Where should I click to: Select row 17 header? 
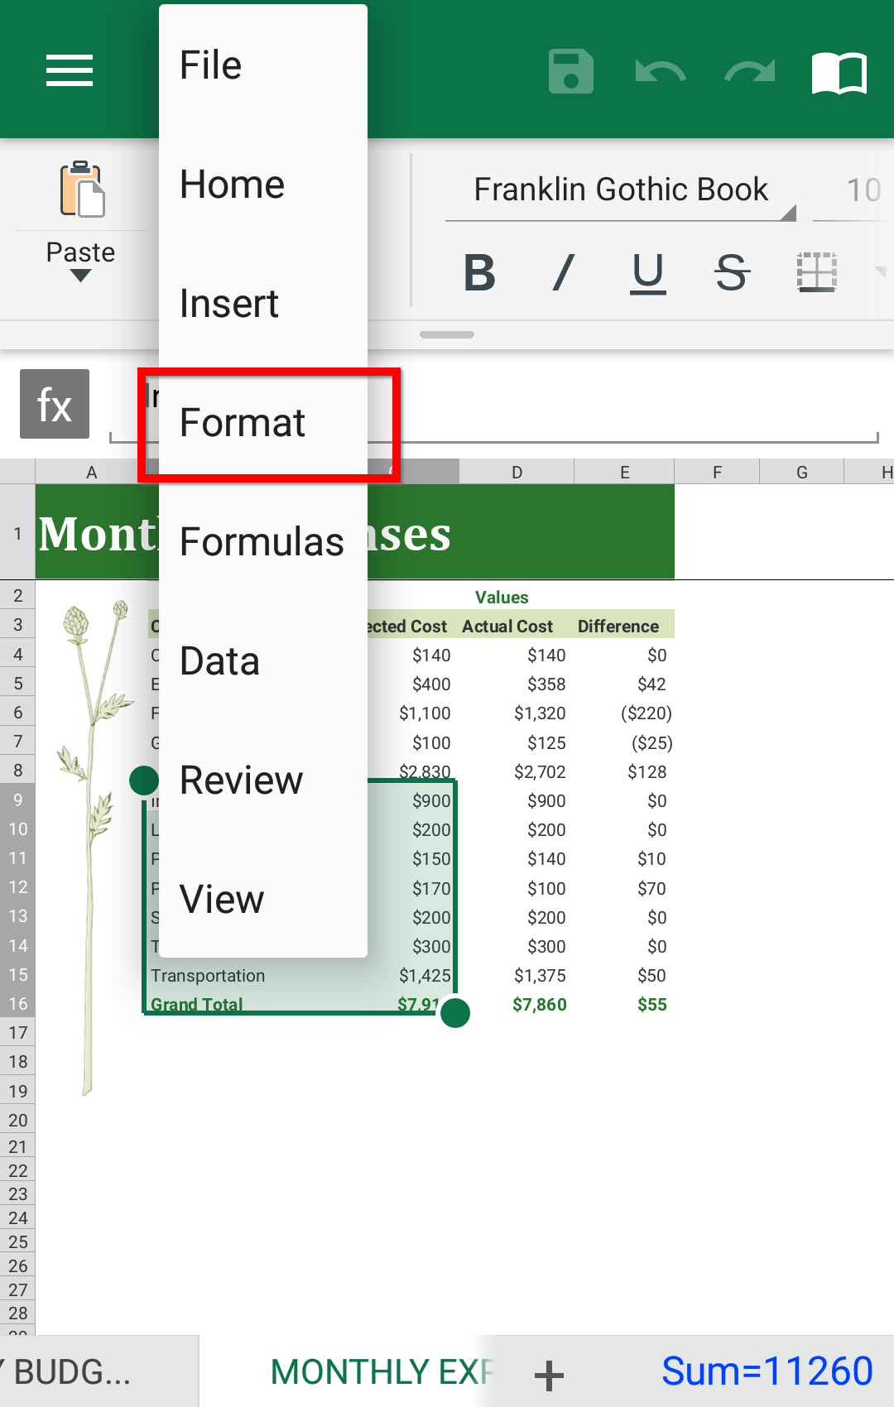click(17, 1032)
